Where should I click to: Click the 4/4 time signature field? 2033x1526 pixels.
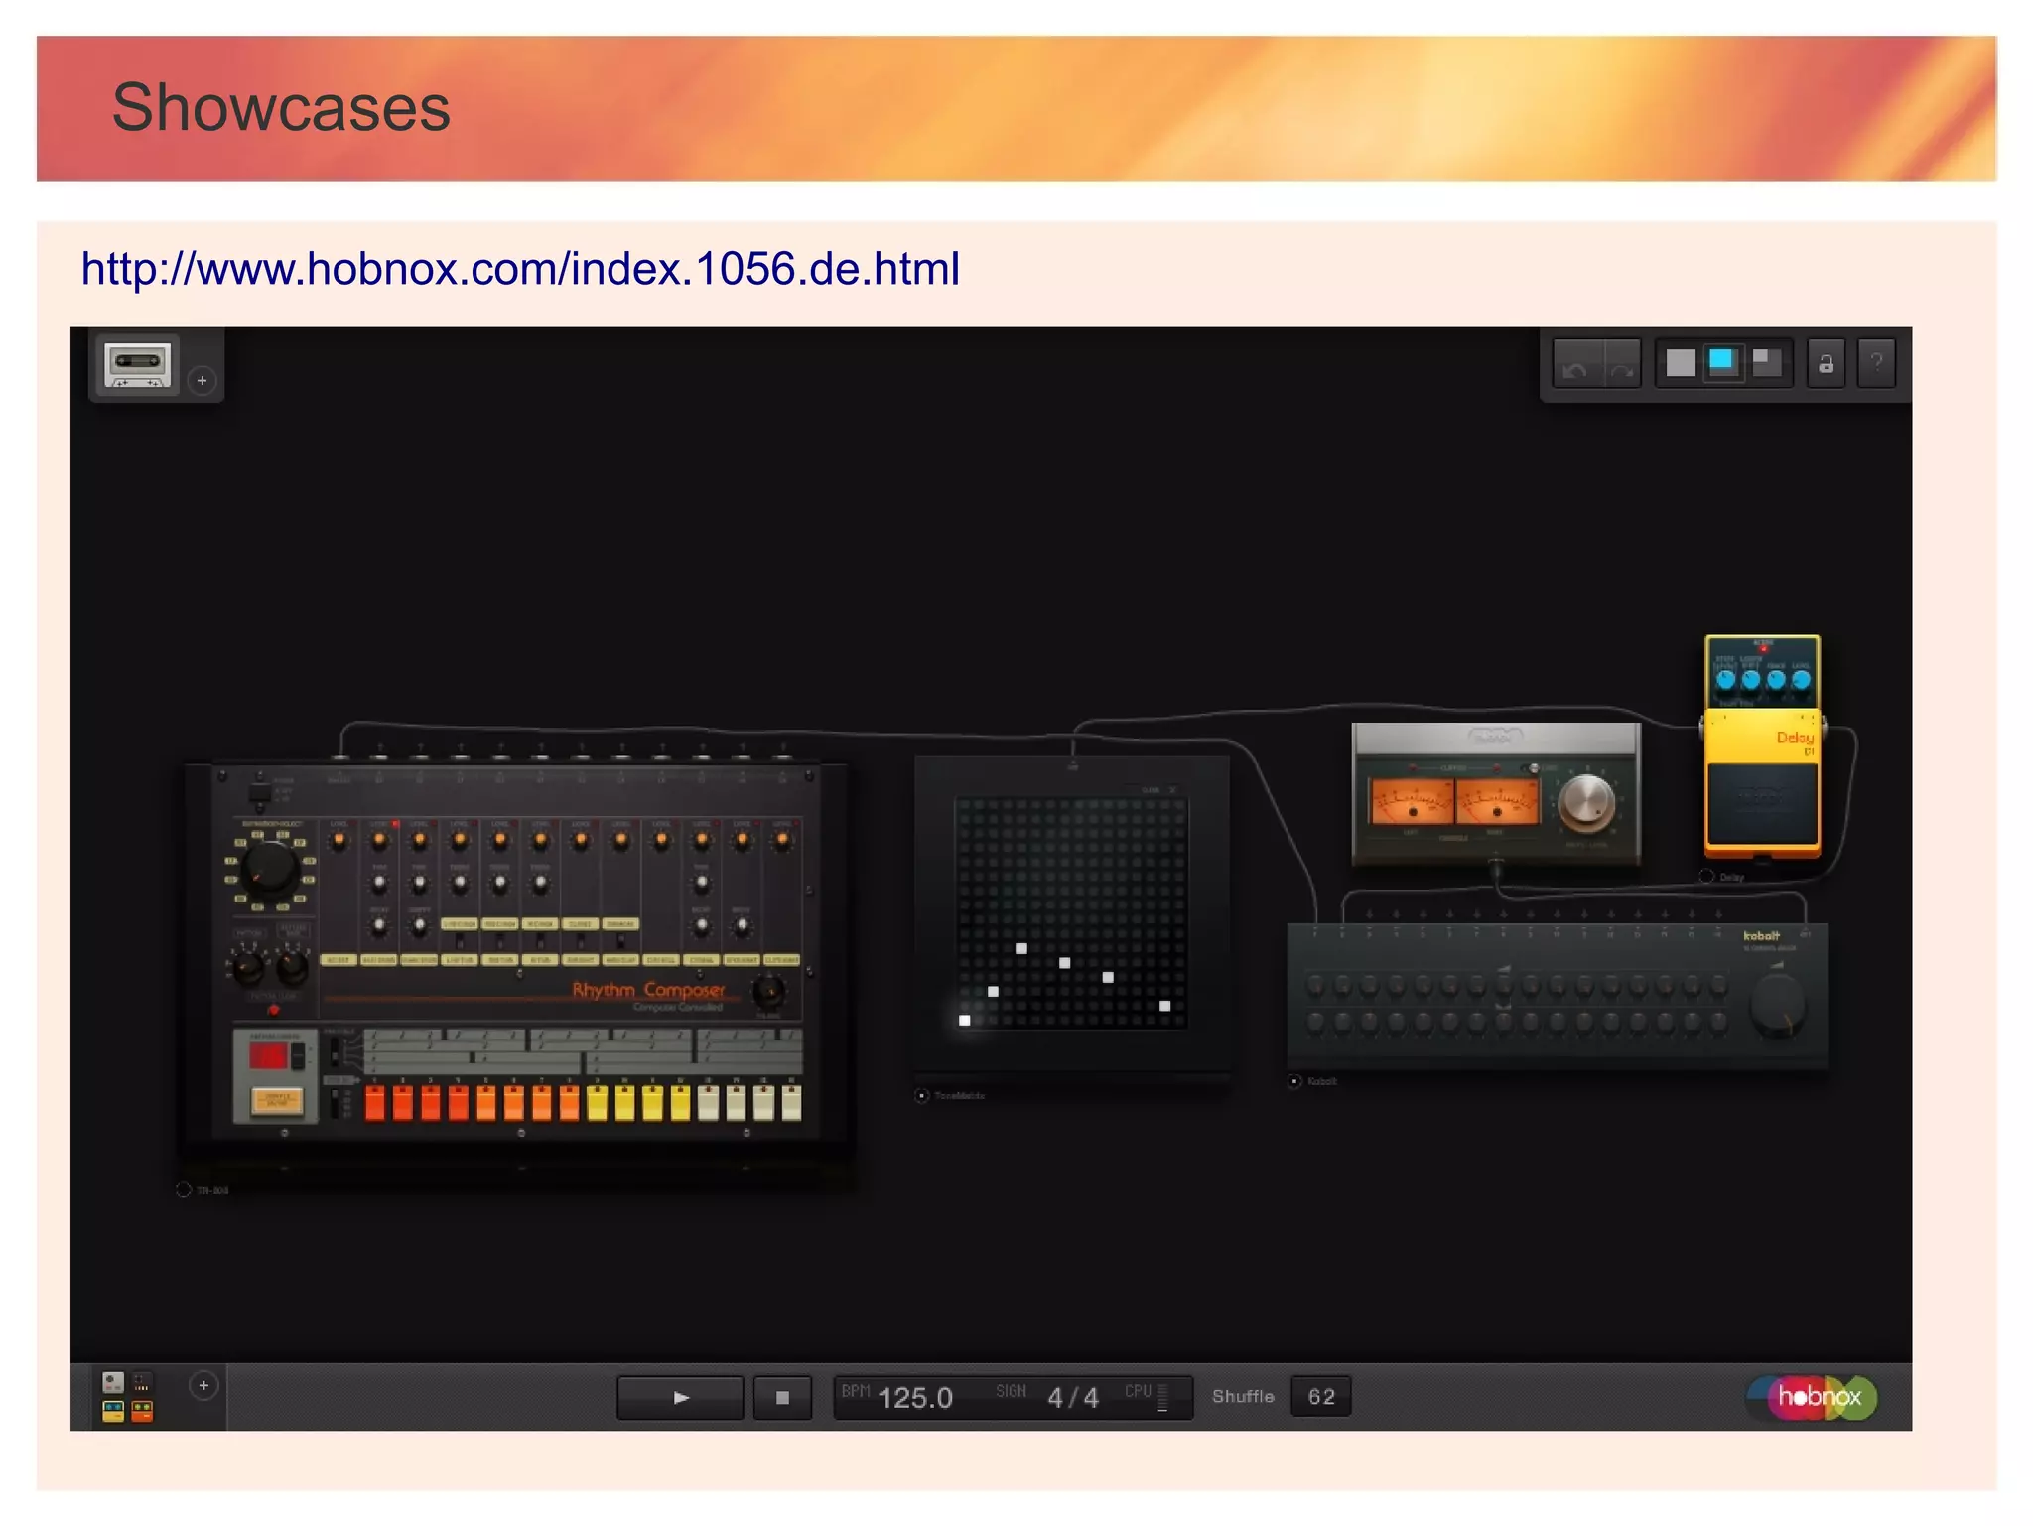click(x=1073, y=1398)
